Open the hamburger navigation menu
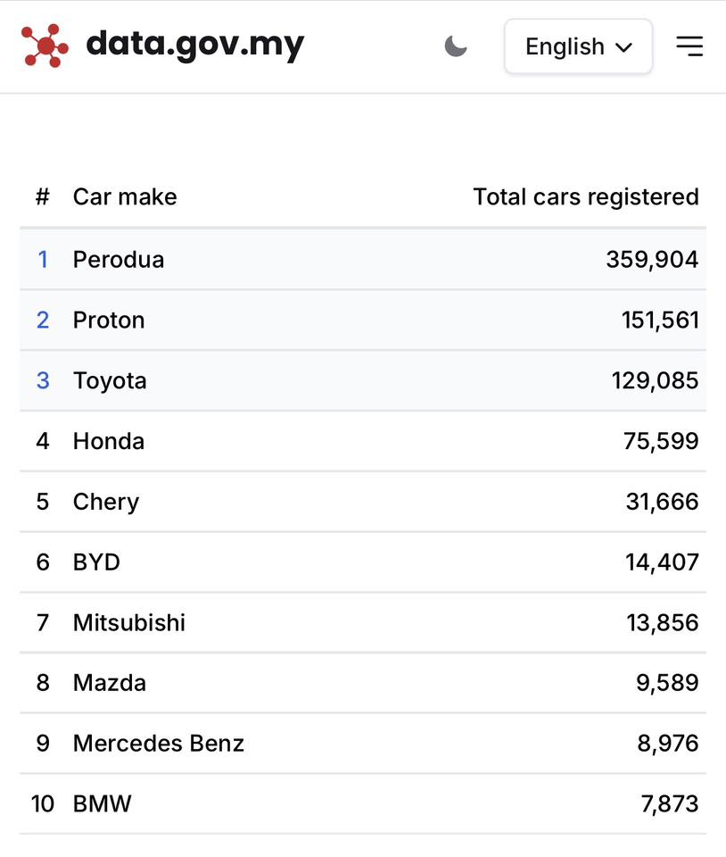 point(689,46)
